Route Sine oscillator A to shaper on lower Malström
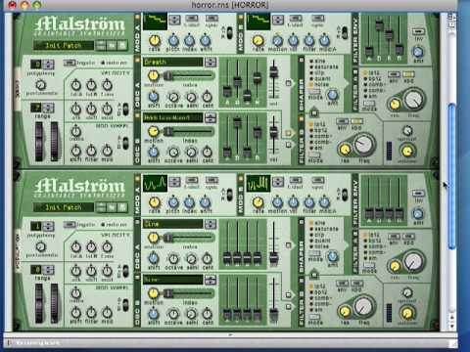Image resolution: width=470 pixels, height=352 pixels. click(x=288, y=245)
